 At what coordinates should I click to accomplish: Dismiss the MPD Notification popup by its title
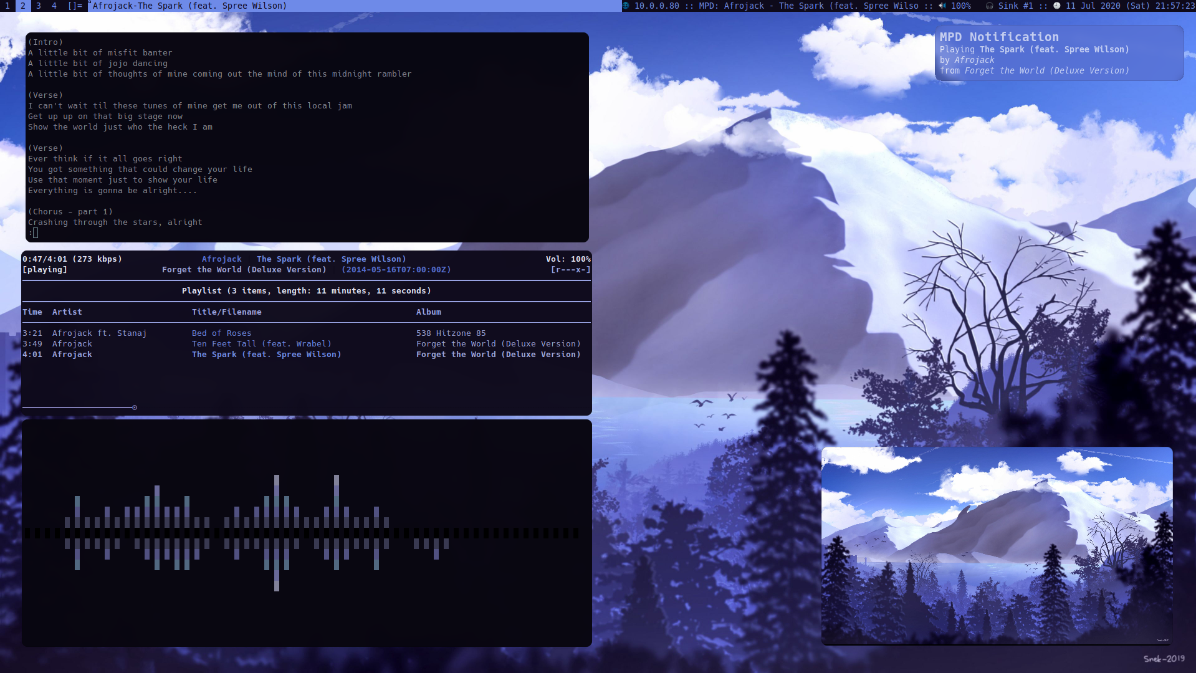point(999,37)
